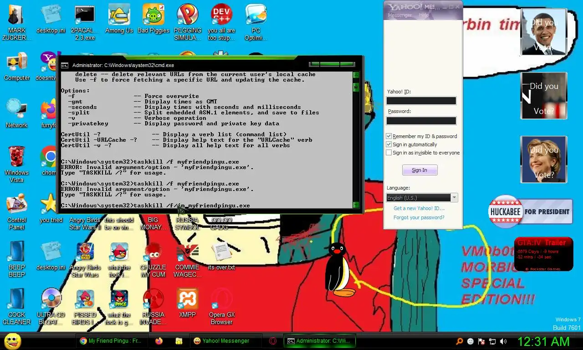Select the Opera GX Browser desktop icon
Screen dimensions: 583x350
point(221,307)
